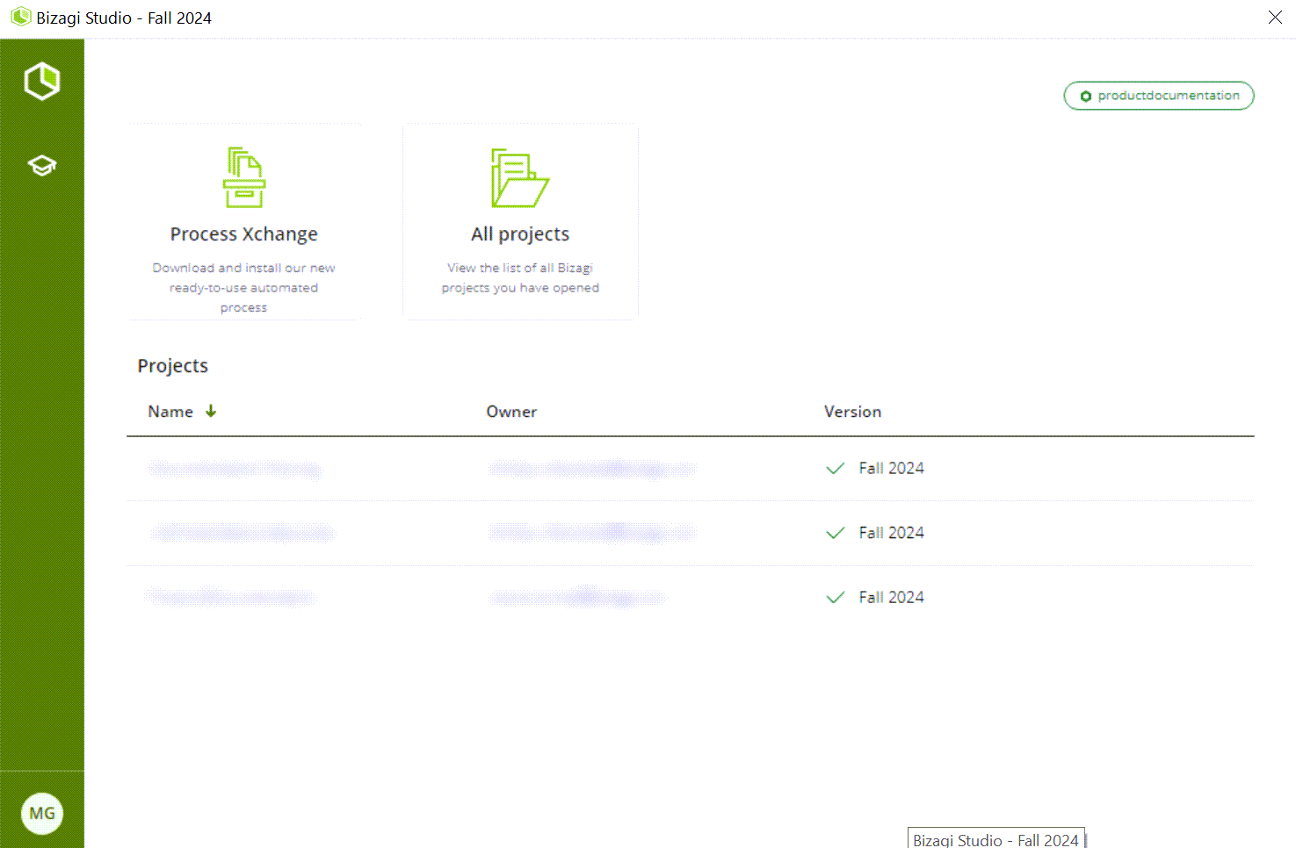Click the first project's blurred name
Image resolution: width=1296 pixels, height=848 pixels.
(x=235, y=470)
